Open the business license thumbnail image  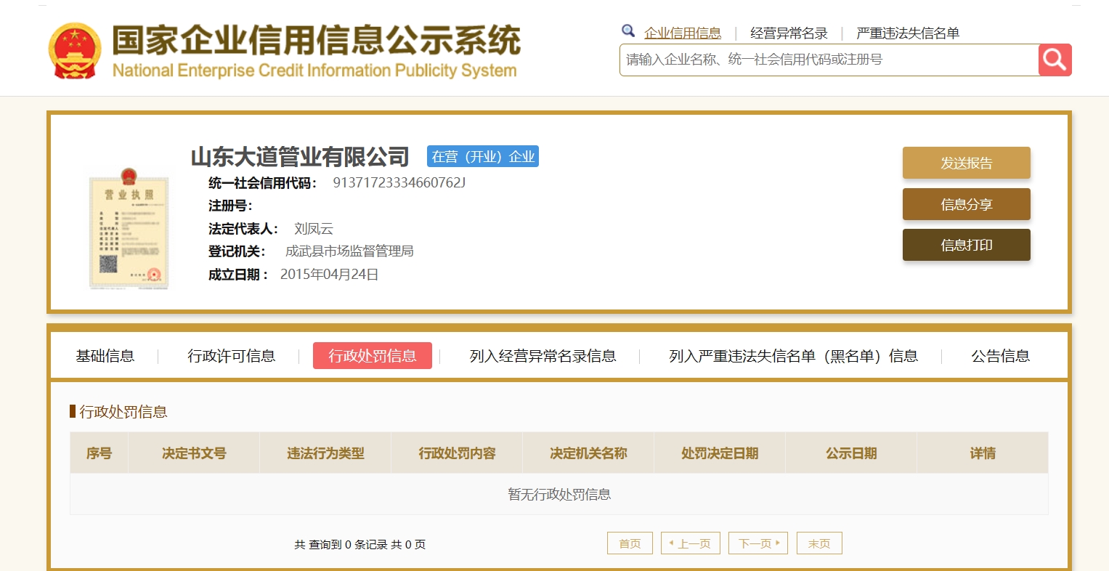click(129, 228)
